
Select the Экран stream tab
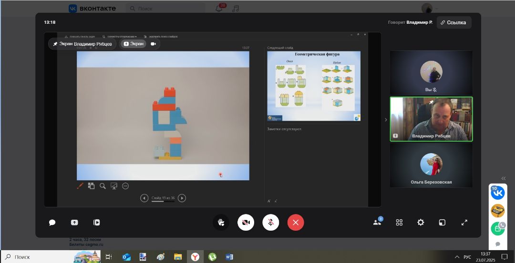(134, 44)
